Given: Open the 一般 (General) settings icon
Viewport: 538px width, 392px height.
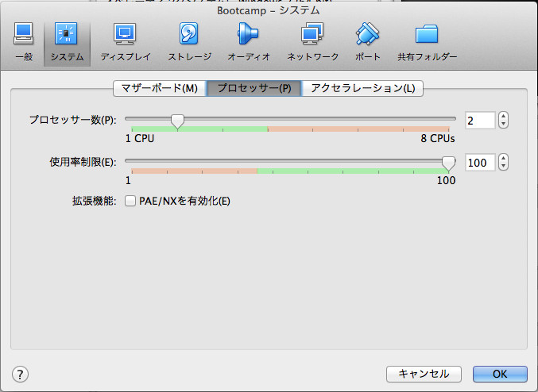Looking at the screenshot, I should [24, 42].
